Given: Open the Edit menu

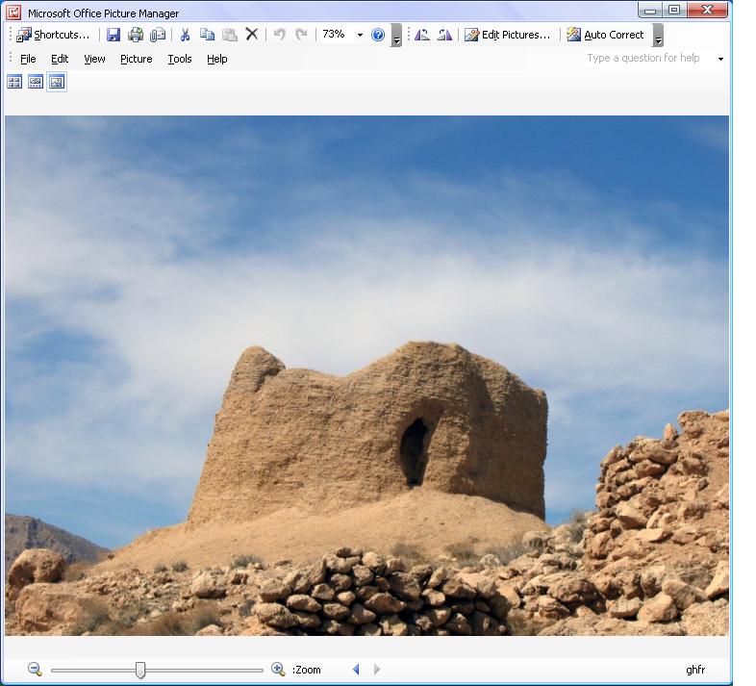Looking at the screenshot, I should 60,59.
